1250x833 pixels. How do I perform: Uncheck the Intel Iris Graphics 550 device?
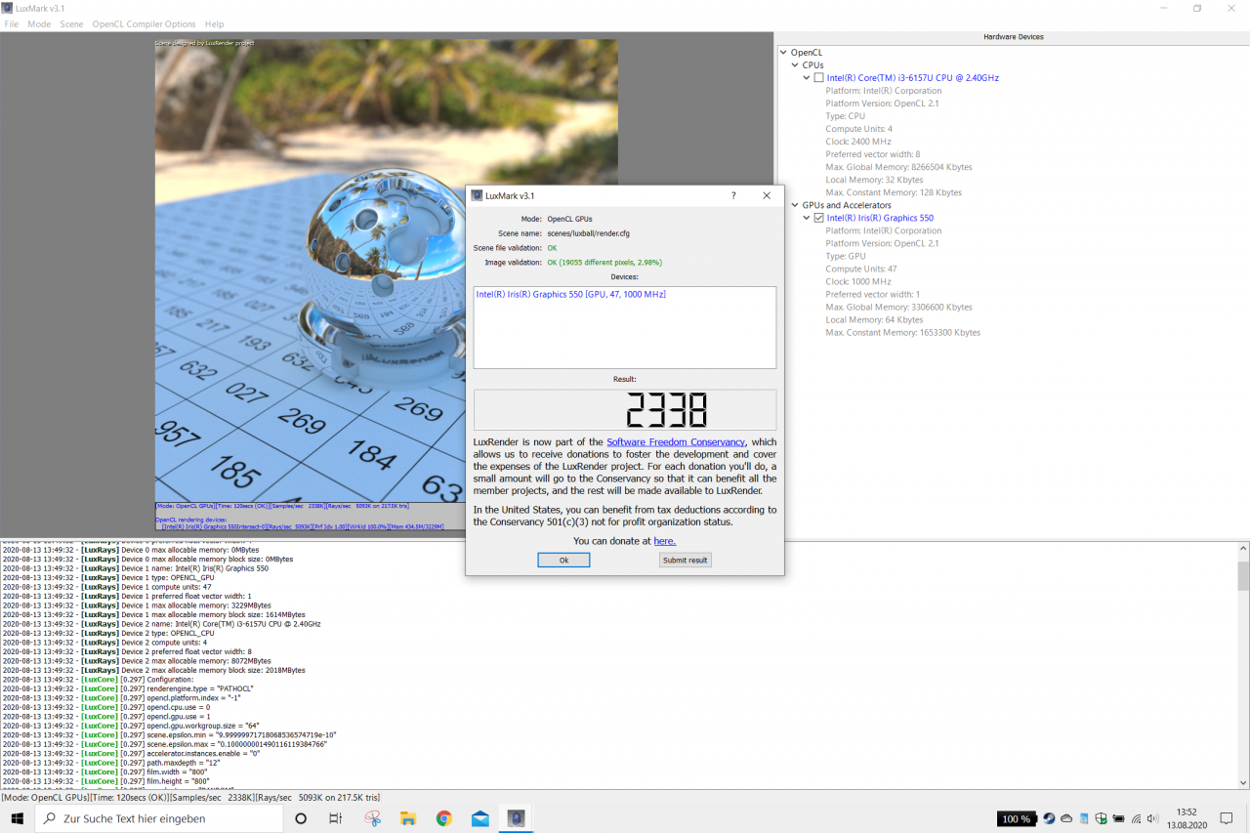coord(818,218)
